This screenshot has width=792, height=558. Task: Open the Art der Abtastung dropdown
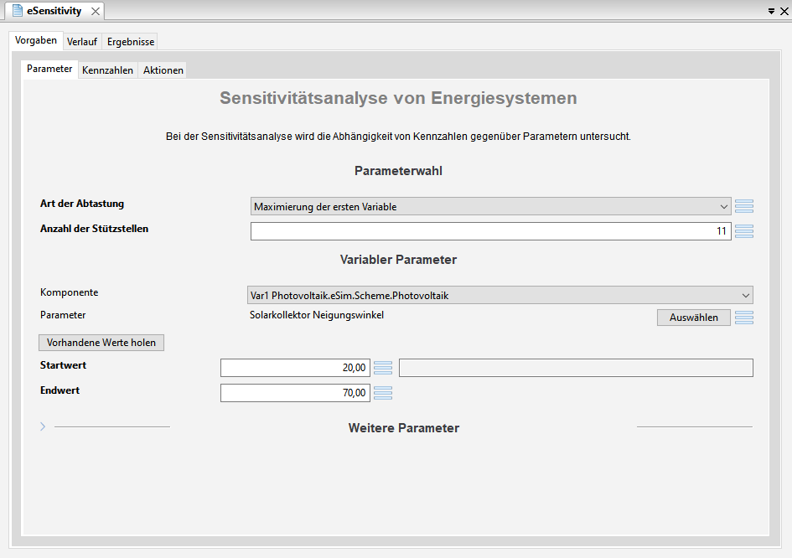490,206
